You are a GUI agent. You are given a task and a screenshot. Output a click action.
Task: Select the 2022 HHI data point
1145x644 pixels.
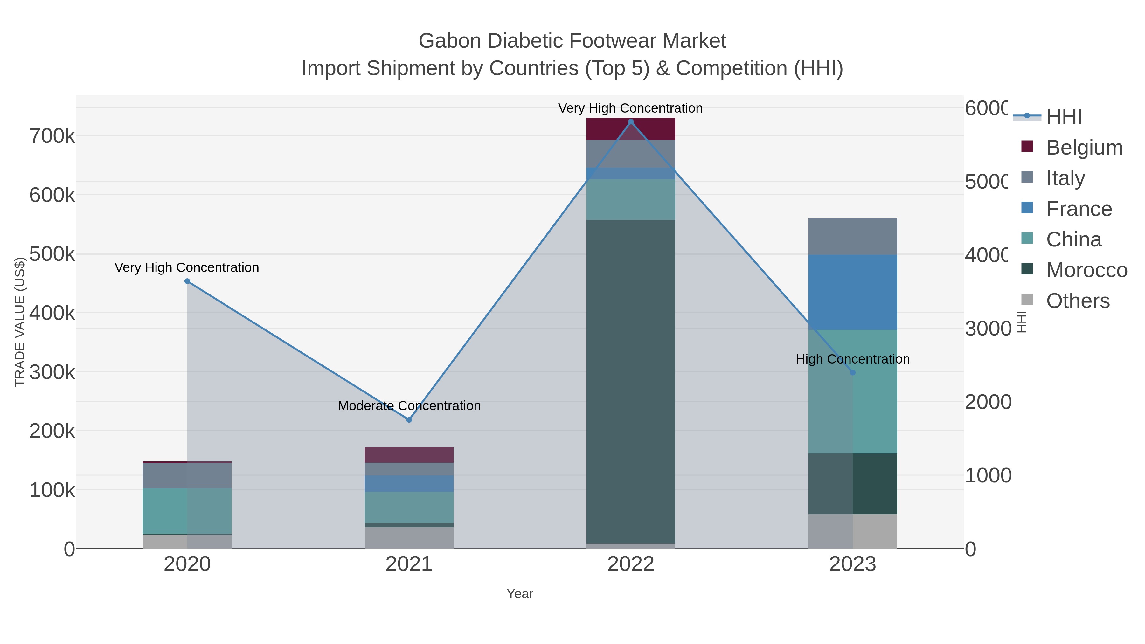(x=631, y=122)
